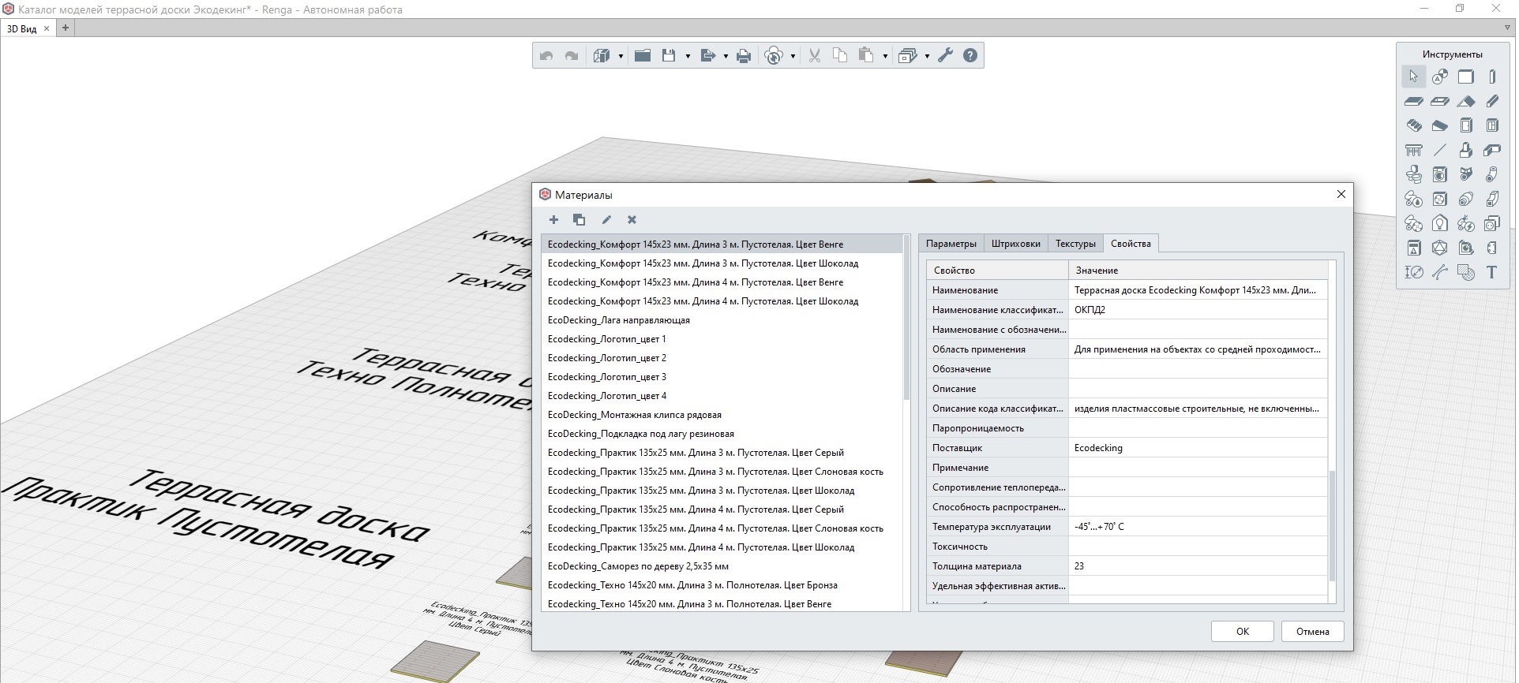
Task: Select the Floor slab tool
Action: pos(1413,101)
